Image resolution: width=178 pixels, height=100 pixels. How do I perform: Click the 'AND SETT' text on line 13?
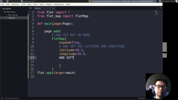pos(66,57)
